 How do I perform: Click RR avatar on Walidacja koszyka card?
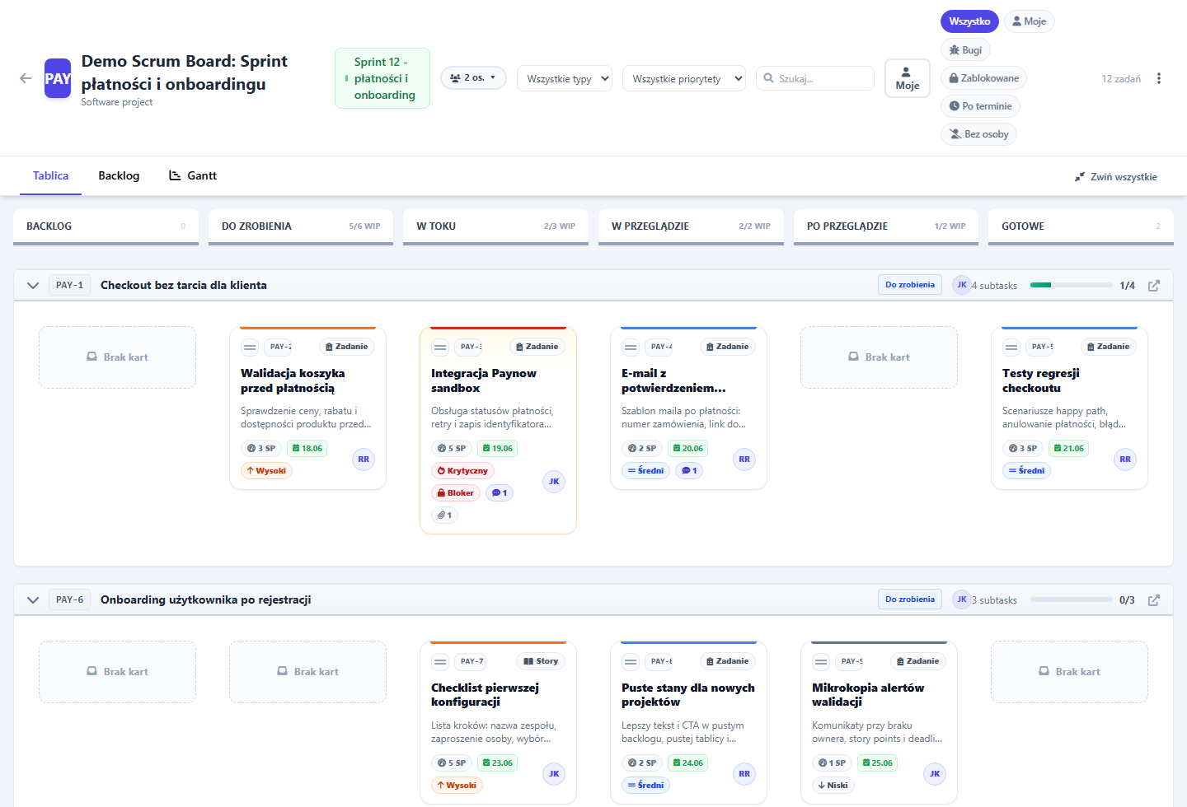click(x=364, y=459)
